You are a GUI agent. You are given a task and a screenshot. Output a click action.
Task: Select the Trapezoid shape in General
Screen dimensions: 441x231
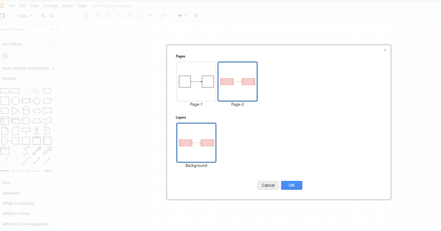pyautogui.click(x=37, y=121)
